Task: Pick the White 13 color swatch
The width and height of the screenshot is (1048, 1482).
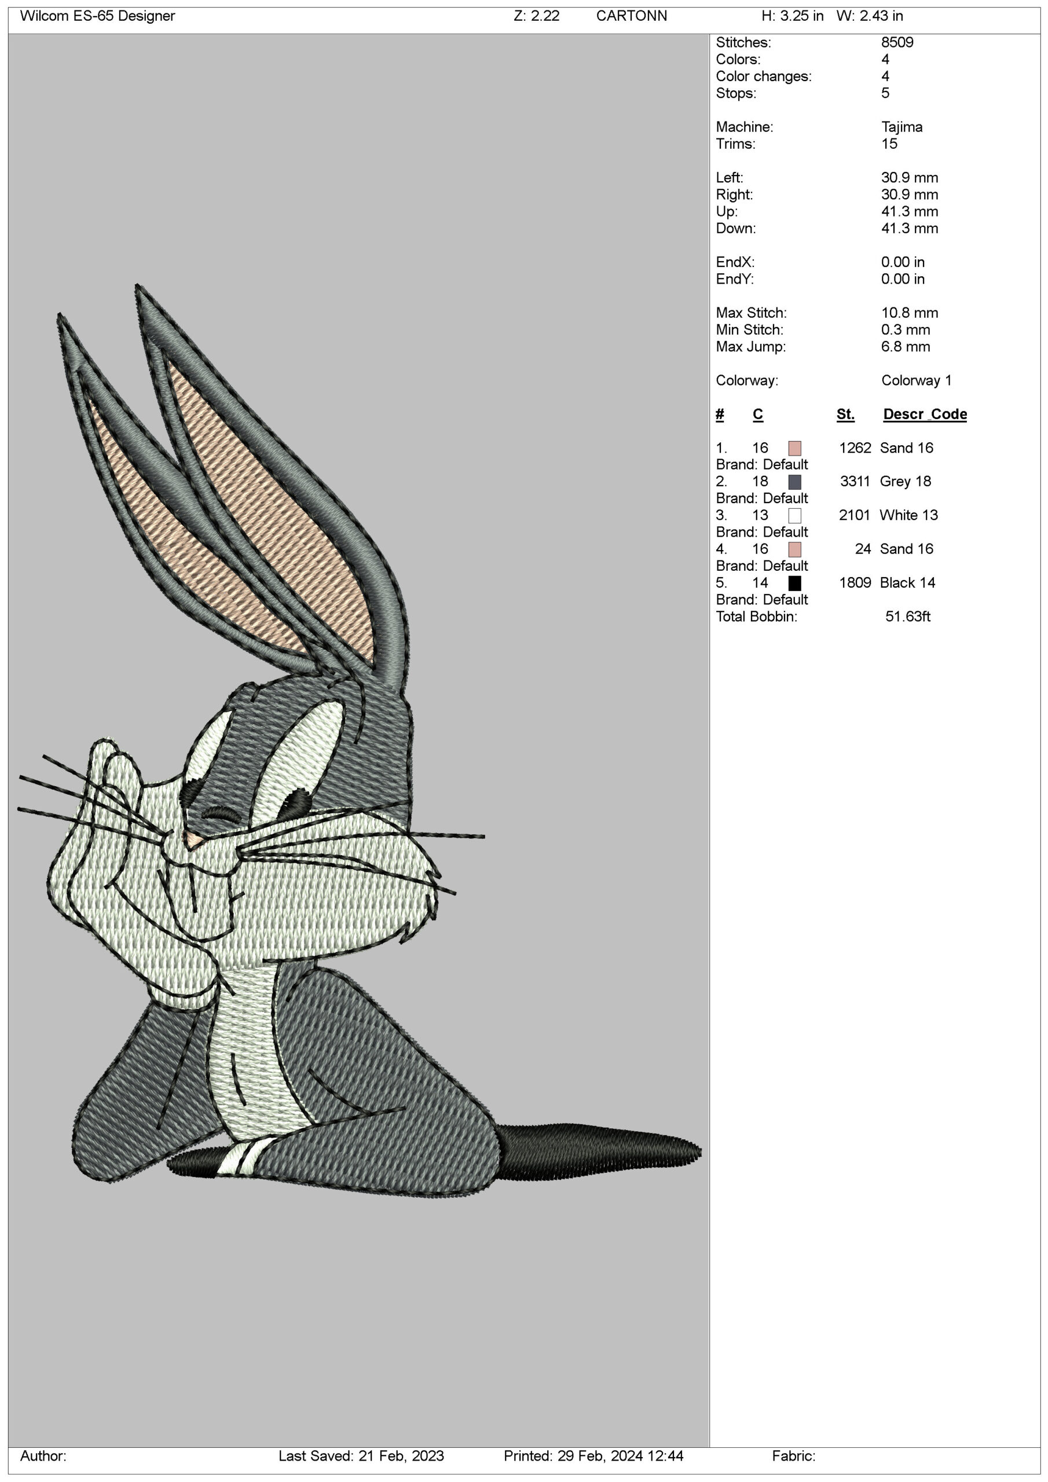Action: (794, 515)
